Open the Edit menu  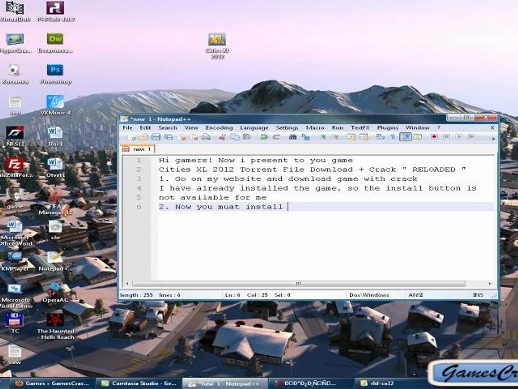(x=145, y=128)
